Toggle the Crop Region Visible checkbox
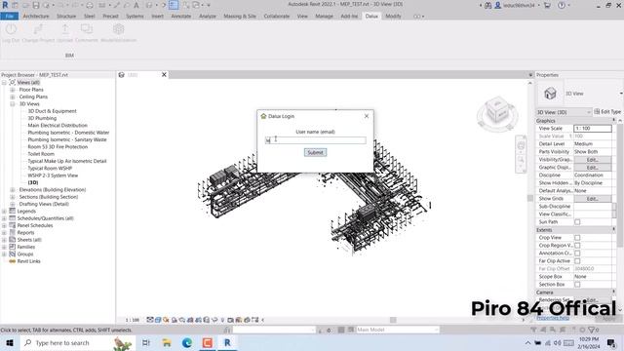 coord(577,246)
